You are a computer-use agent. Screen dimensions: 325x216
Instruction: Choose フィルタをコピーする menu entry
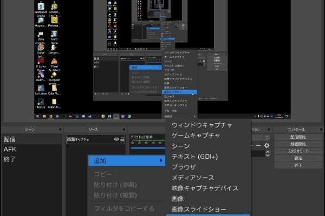tap(124, 208)
